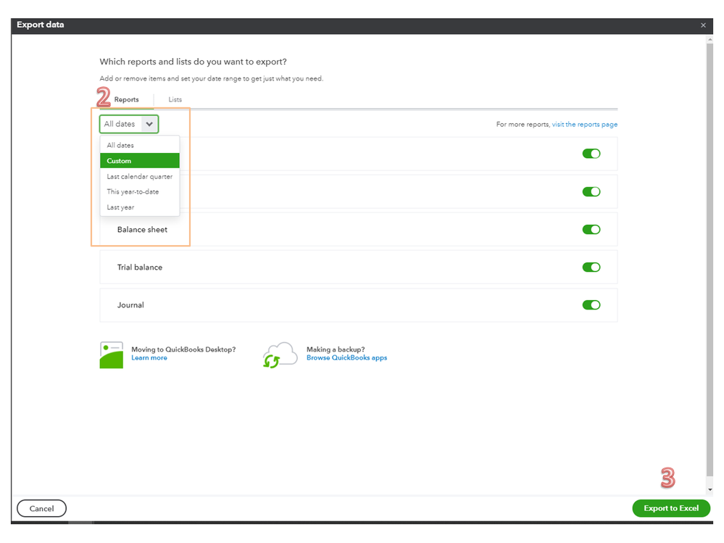Viewport: 724px width, 543px height.
Task: Disable the Trial balance export toggle
Action: pos(591,268)
